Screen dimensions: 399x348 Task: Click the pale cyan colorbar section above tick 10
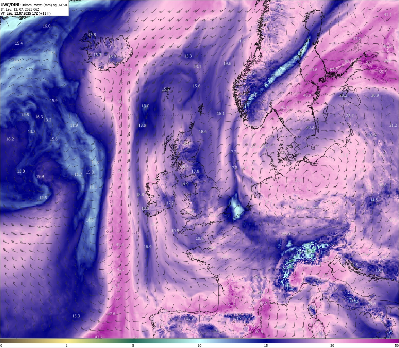199,341
